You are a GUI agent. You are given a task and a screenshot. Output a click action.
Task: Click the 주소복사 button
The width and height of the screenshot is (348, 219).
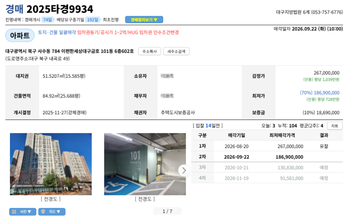(x=150, y=51)
